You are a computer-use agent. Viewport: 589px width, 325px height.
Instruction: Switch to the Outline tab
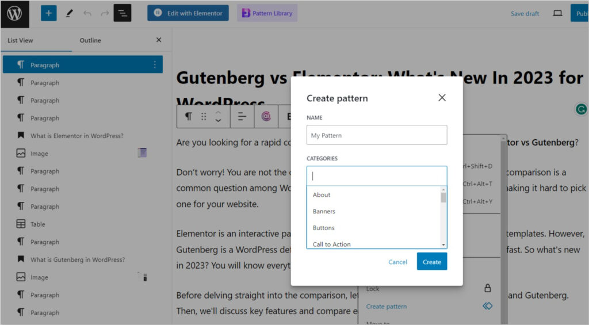[90, 40]
